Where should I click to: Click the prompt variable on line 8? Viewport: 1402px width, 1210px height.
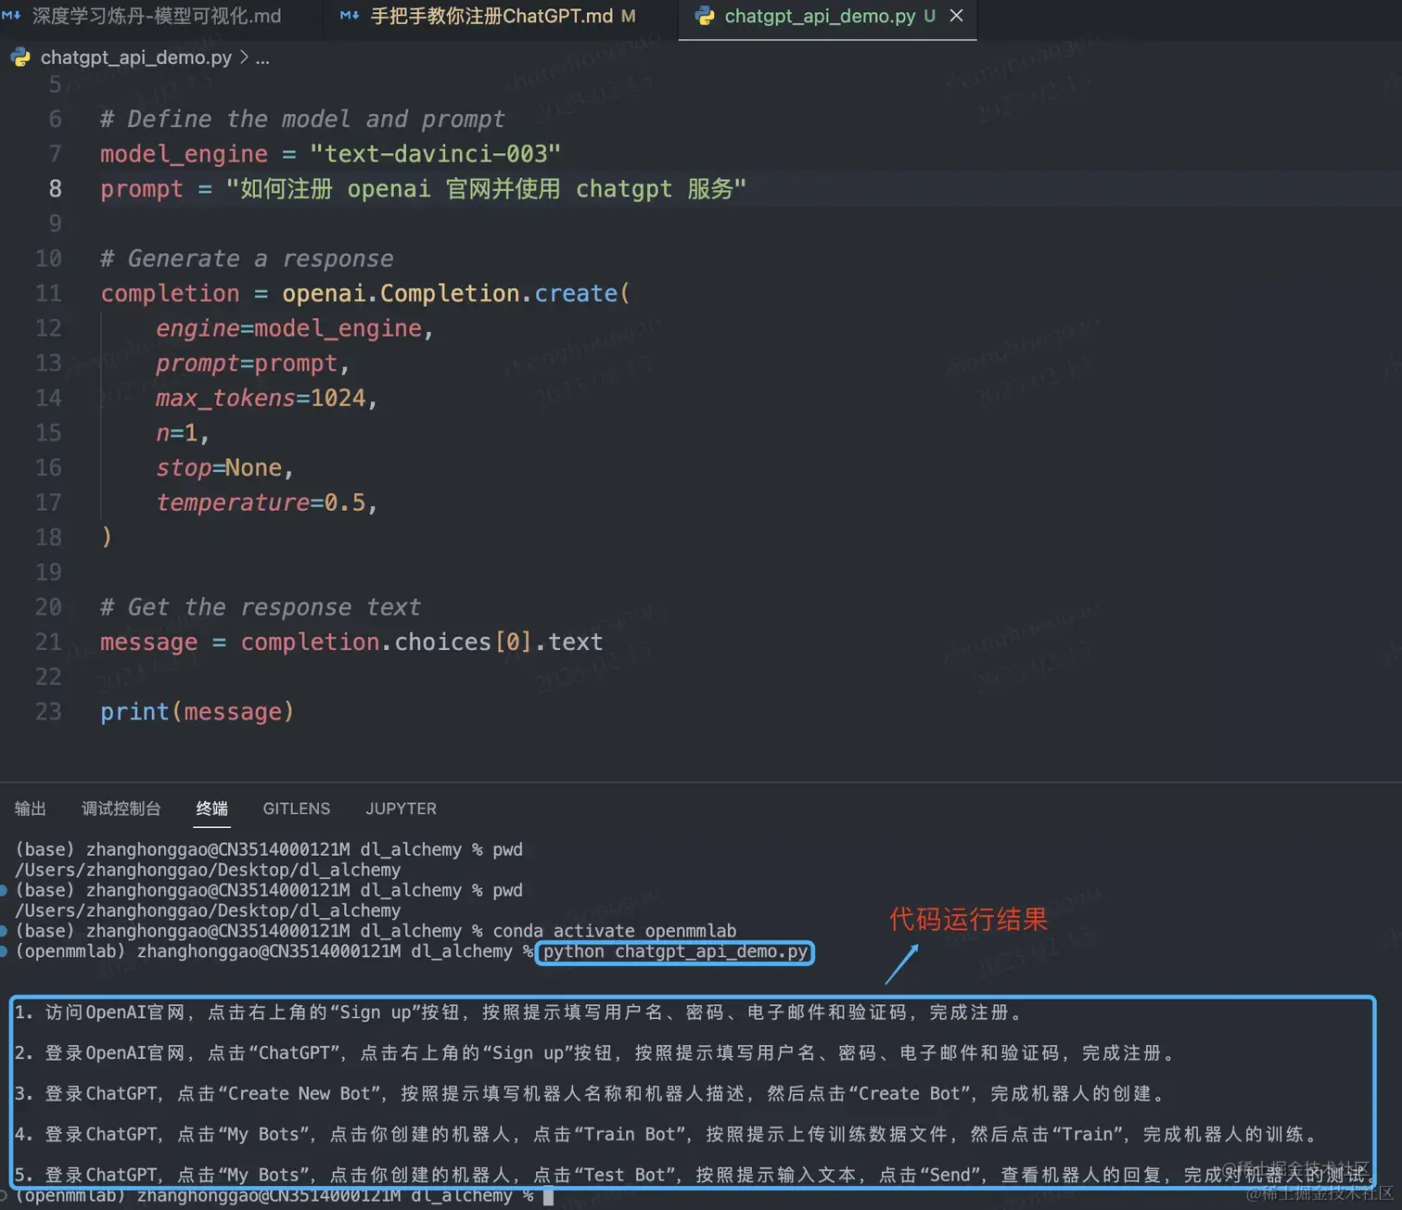(x=142, y=189)
